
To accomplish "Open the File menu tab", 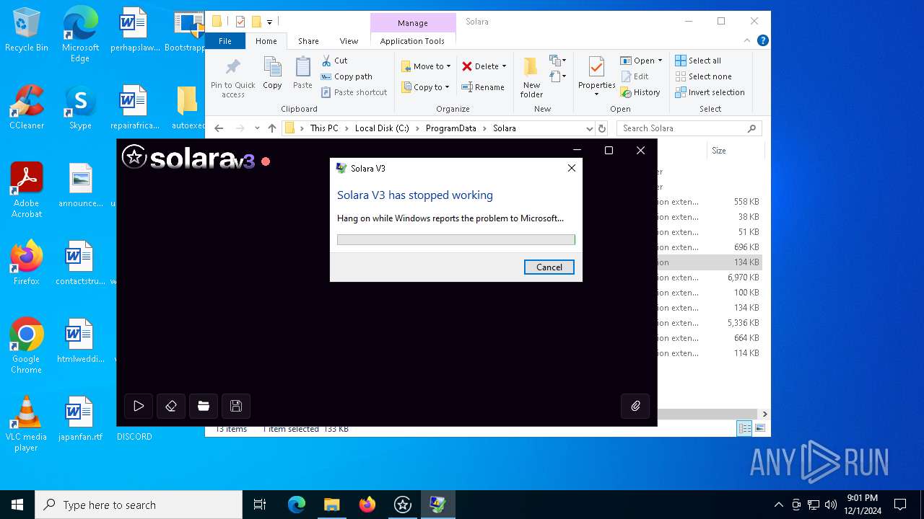I will point(225,41).
